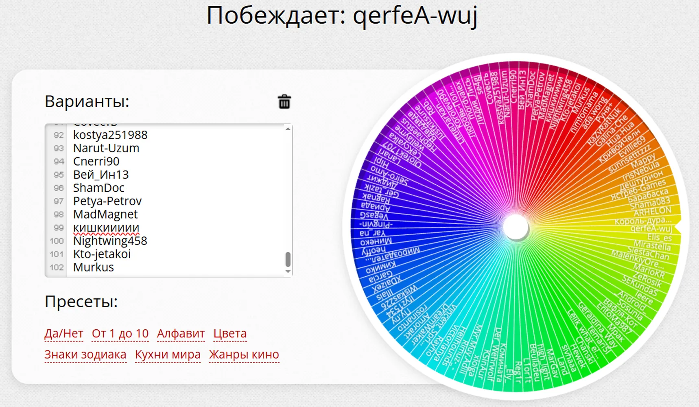Click the ZeRosik segment on the wheel
This screenshot has height=407, width=699.
click(x=647, y=279)
